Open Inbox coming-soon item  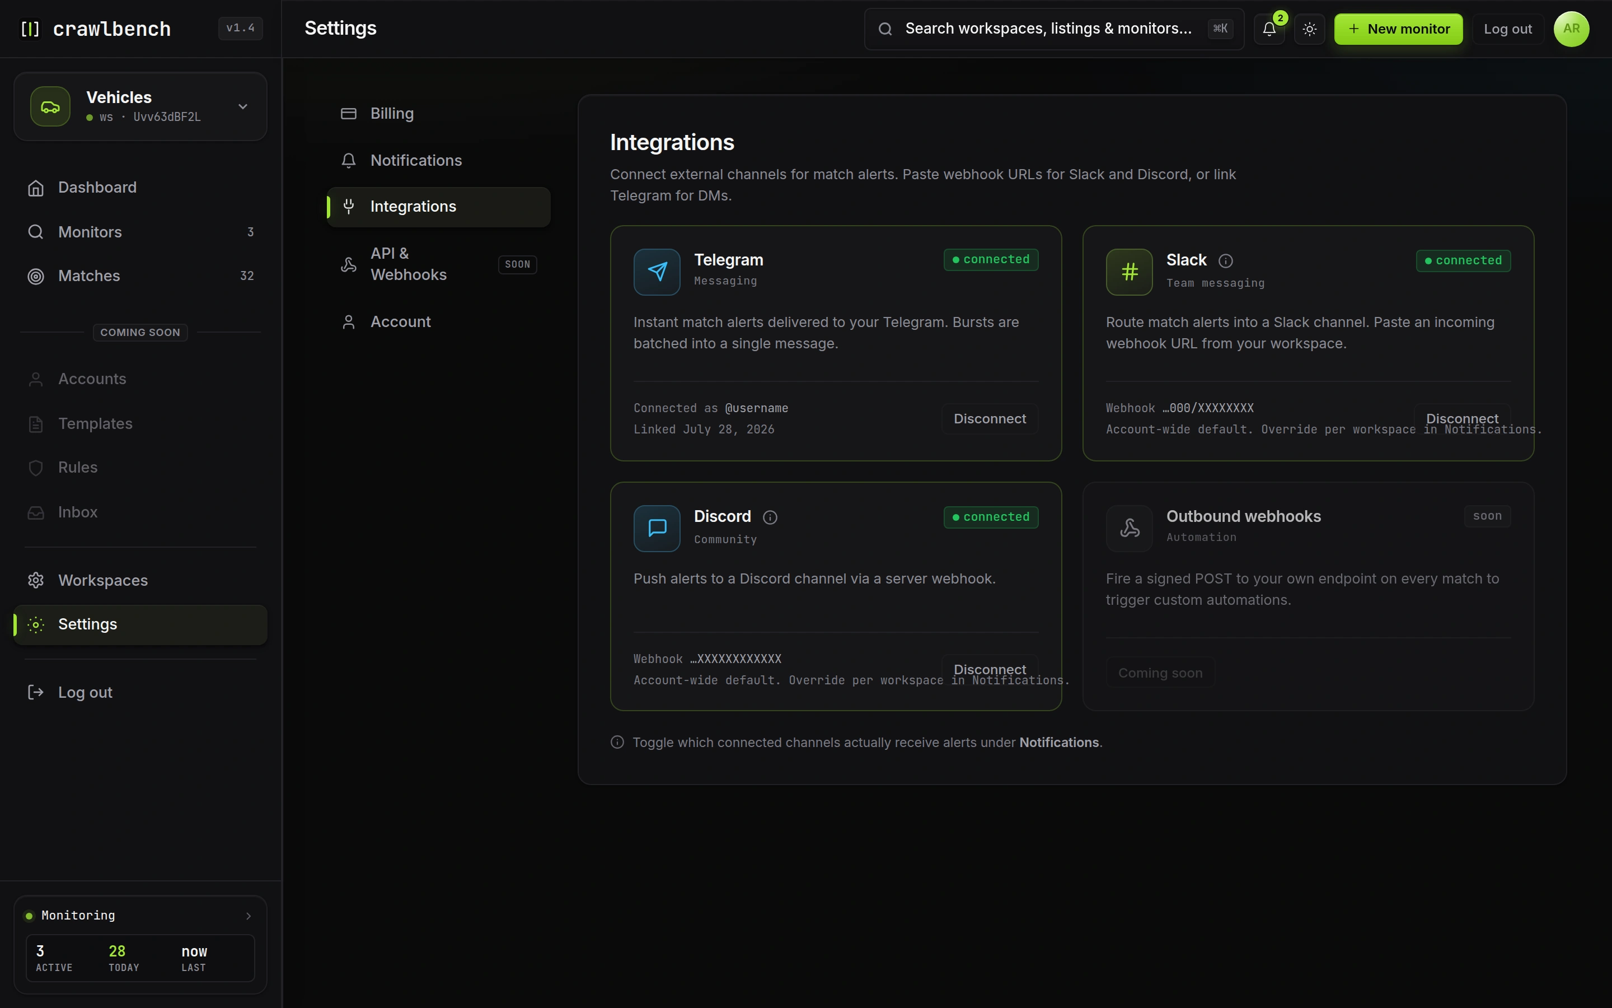point(140,512)
